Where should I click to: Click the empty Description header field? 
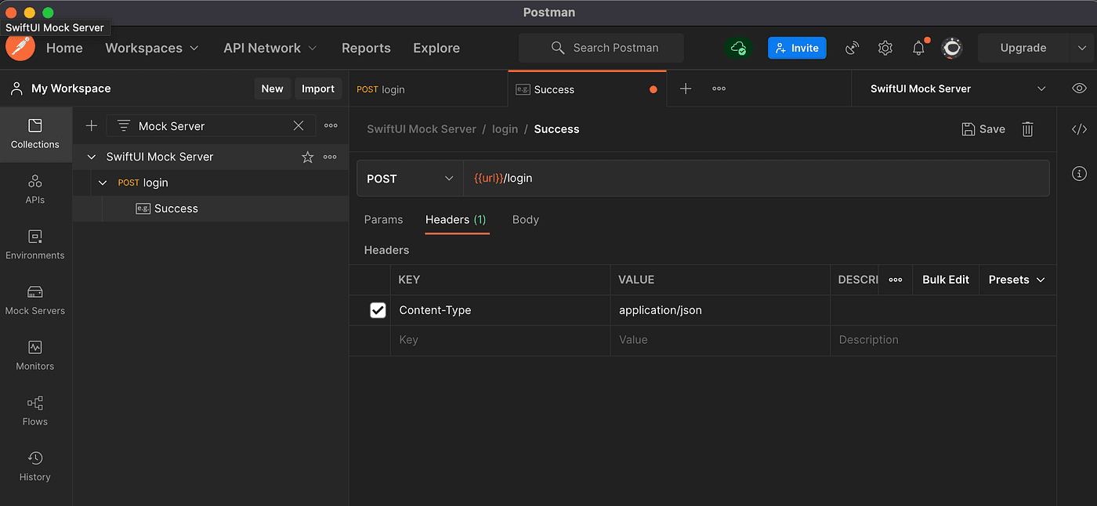943,340
